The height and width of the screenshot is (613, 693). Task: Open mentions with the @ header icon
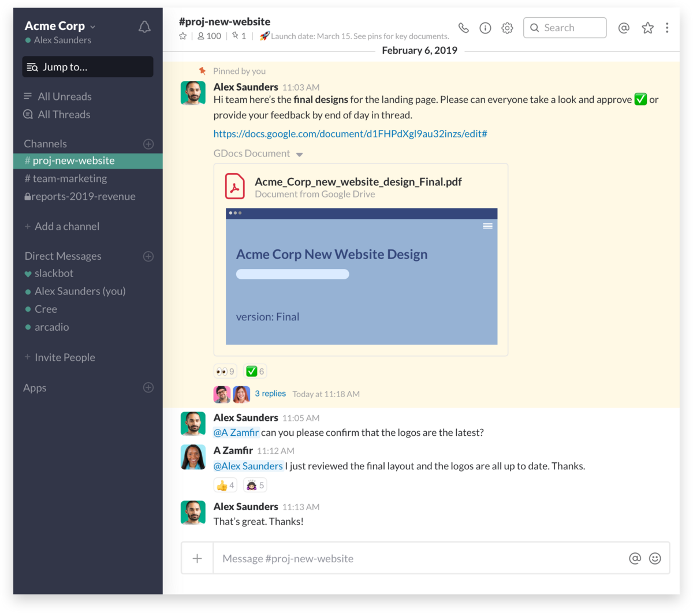point(624,28)
